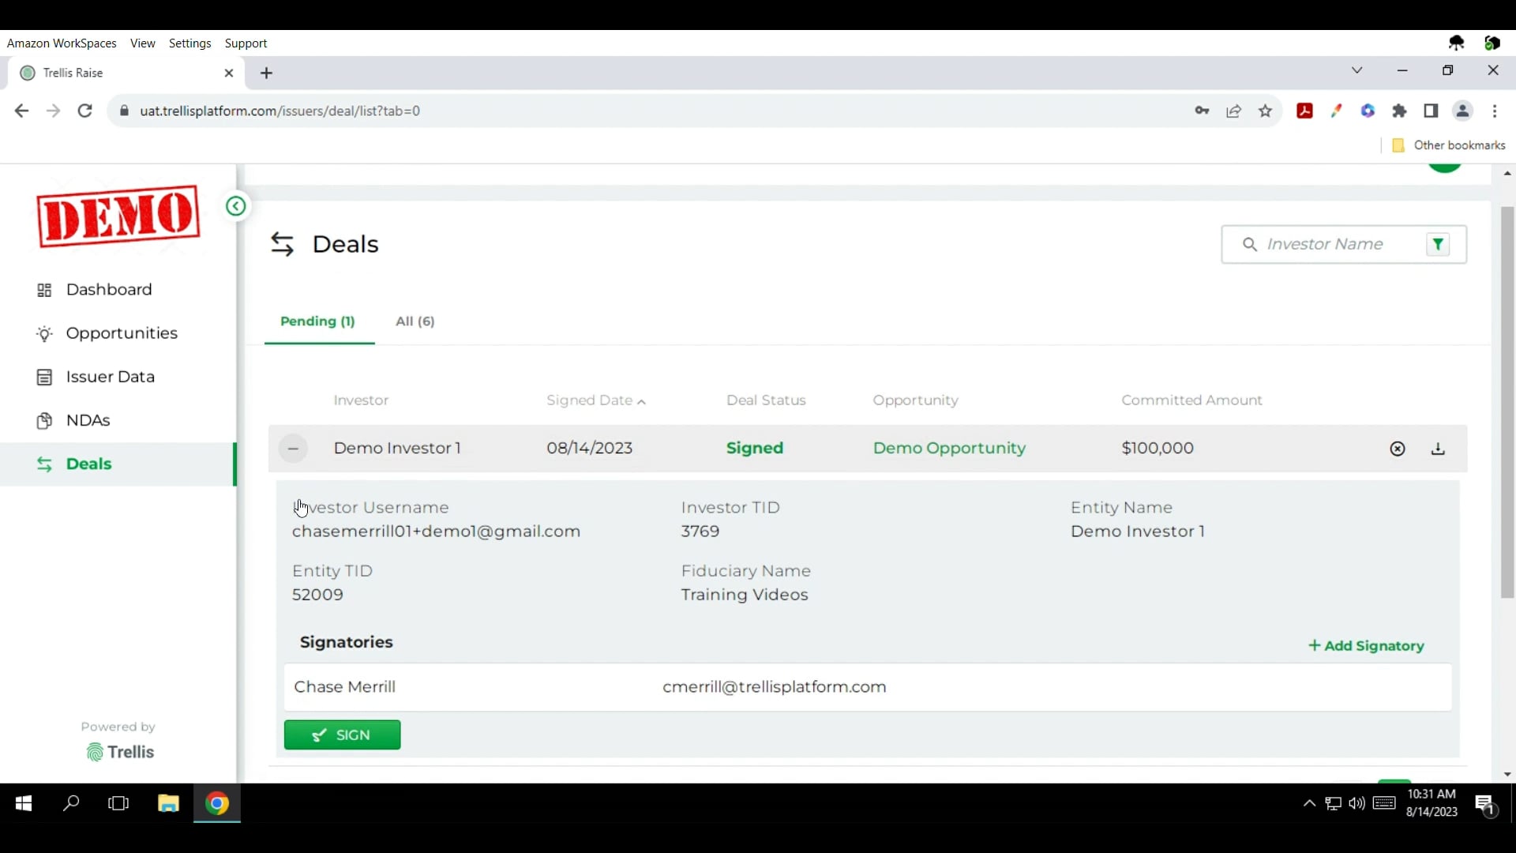Viewport: 1516px width, 853px height.
Task: Open File Explorer from taskbar
Action: click(168, 803)
